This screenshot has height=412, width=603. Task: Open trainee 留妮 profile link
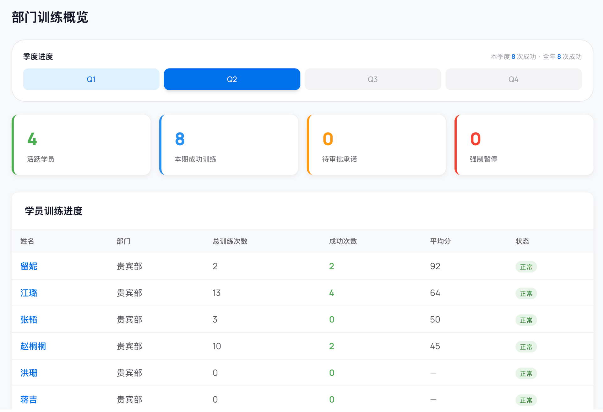(29, 266)
